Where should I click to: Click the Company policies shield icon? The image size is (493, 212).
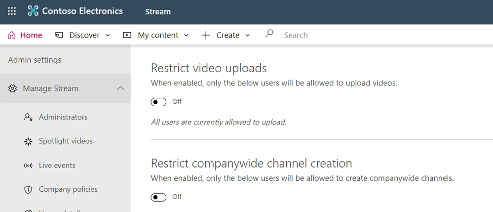click(28, 190)
